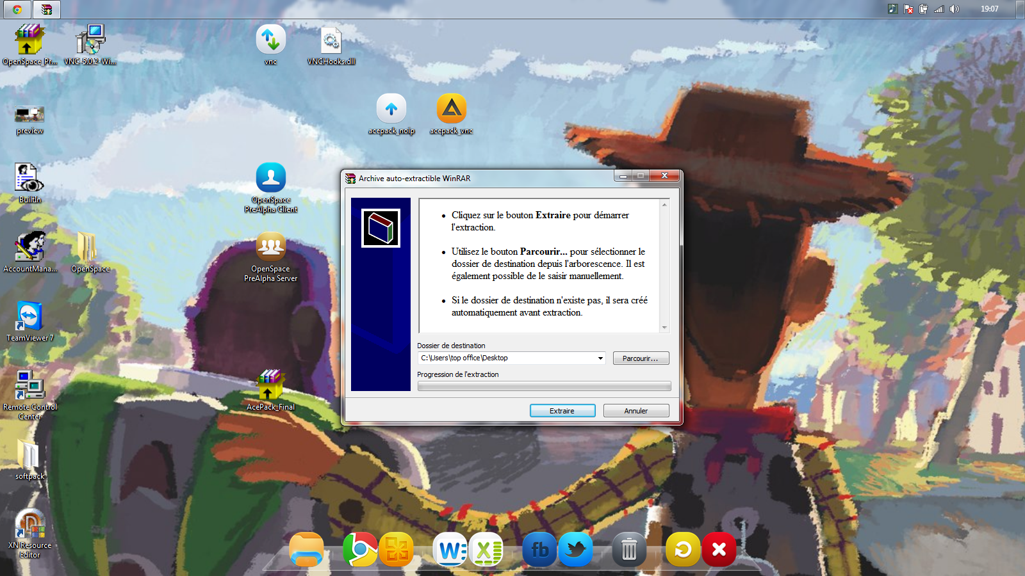The image size is (1025, 576).
Task: Launch Word from the dock
Action: (450, 550)
